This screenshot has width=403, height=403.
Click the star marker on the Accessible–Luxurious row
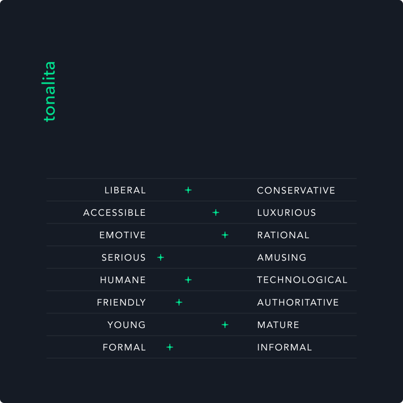(216, 213)
